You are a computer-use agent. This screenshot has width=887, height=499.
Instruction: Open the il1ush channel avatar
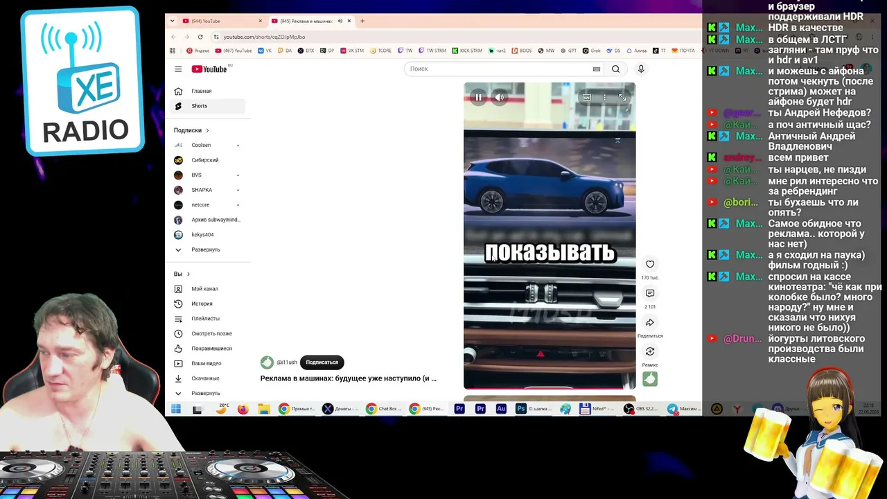pos(267,362)
